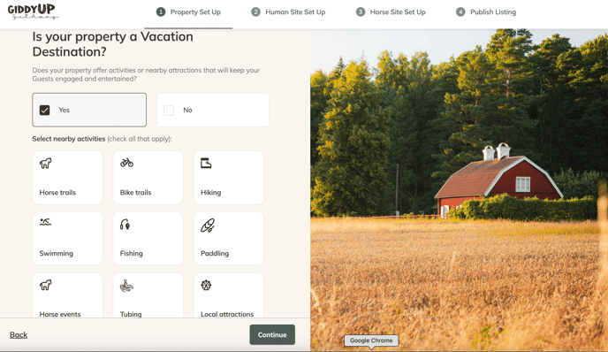
Task: Select the Horse events label
Action: (60, 314)
